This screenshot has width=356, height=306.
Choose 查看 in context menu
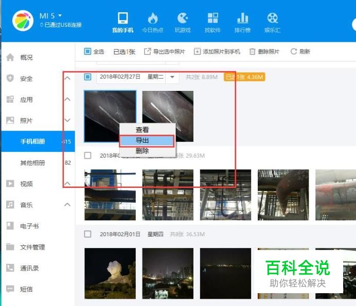(x=147, y=130)
